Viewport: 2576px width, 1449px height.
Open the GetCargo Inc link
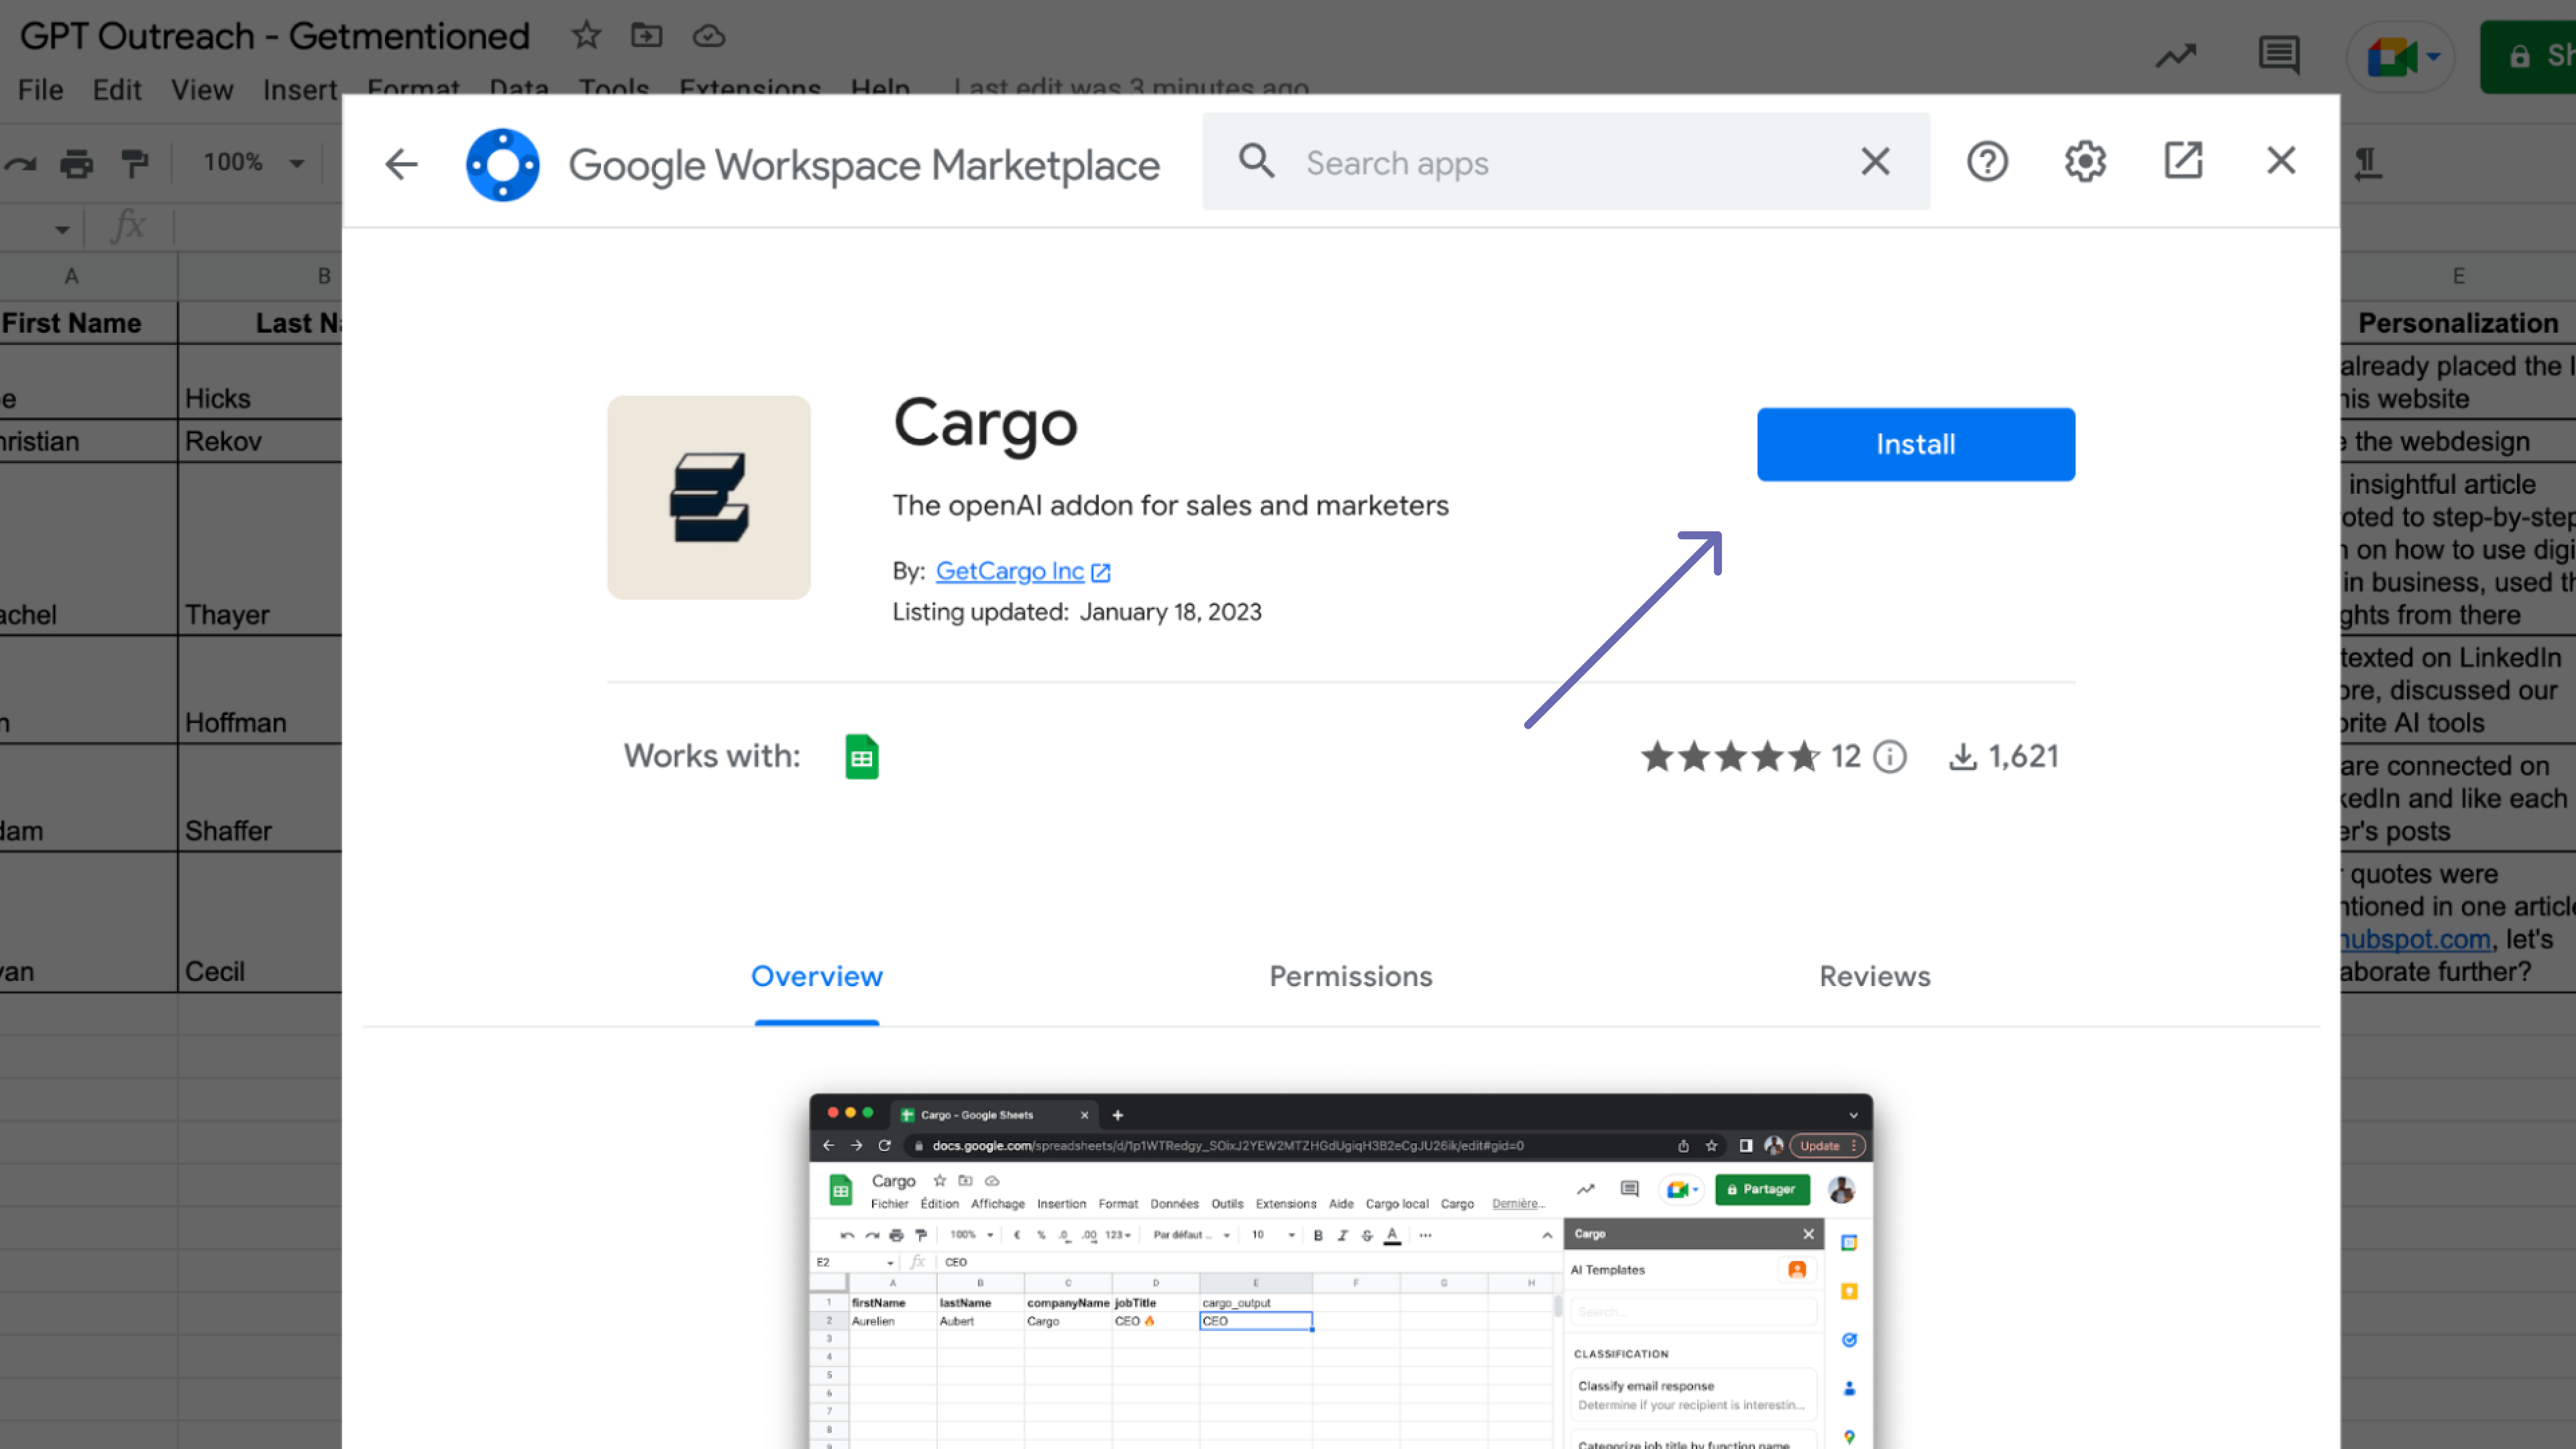(1010, 571)
